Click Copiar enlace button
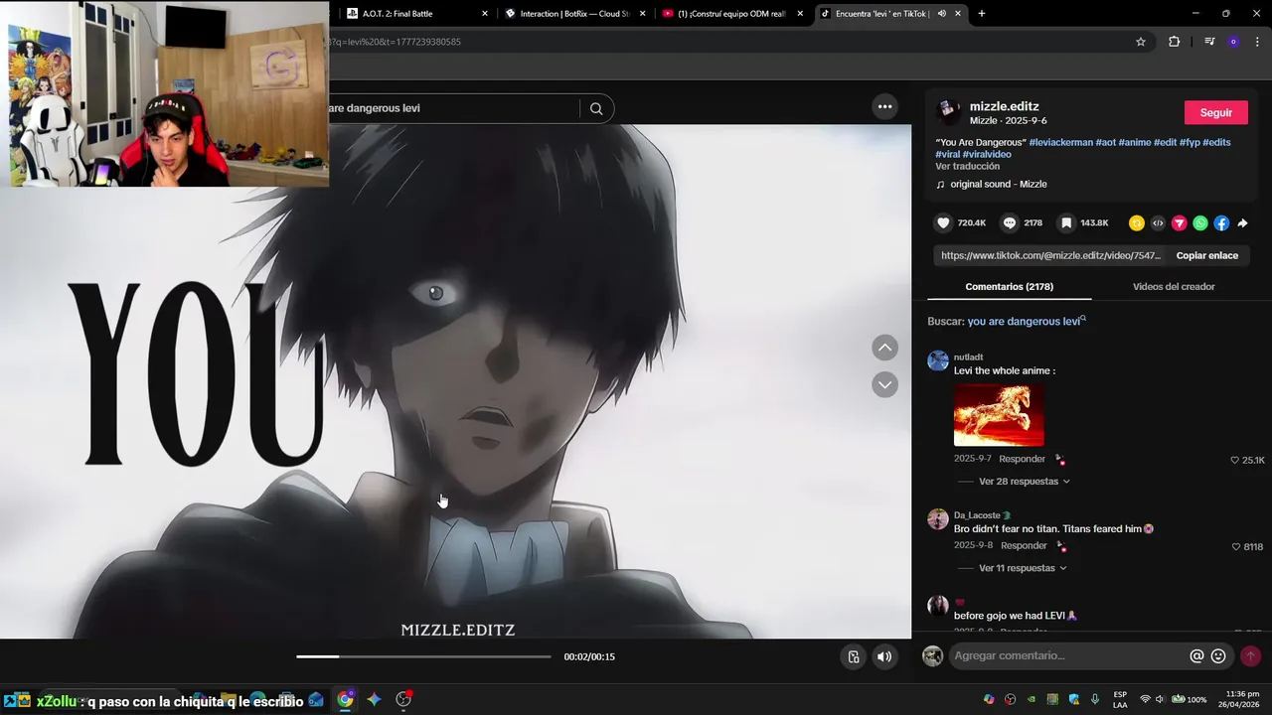The width and height of the screenshot is (1272, 715). coord(1207,255)
